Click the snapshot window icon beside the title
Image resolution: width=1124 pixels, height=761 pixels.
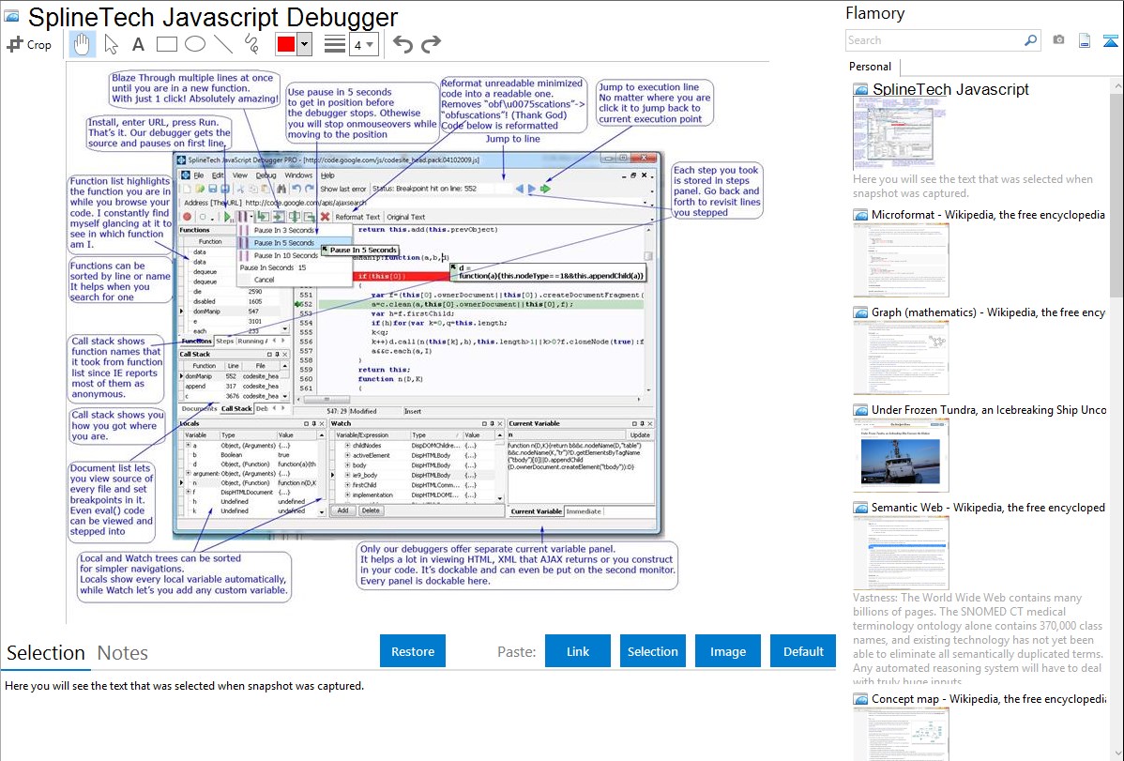coord(11,17)
